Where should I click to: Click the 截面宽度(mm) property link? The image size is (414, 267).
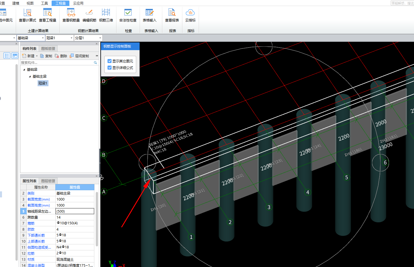39,199
